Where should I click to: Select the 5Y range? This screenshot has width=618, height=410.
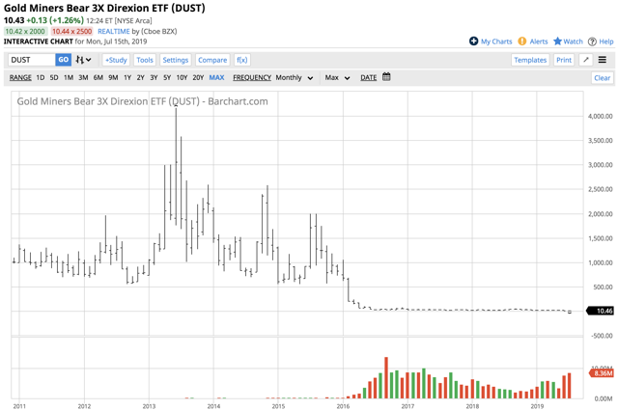(167, 77)
